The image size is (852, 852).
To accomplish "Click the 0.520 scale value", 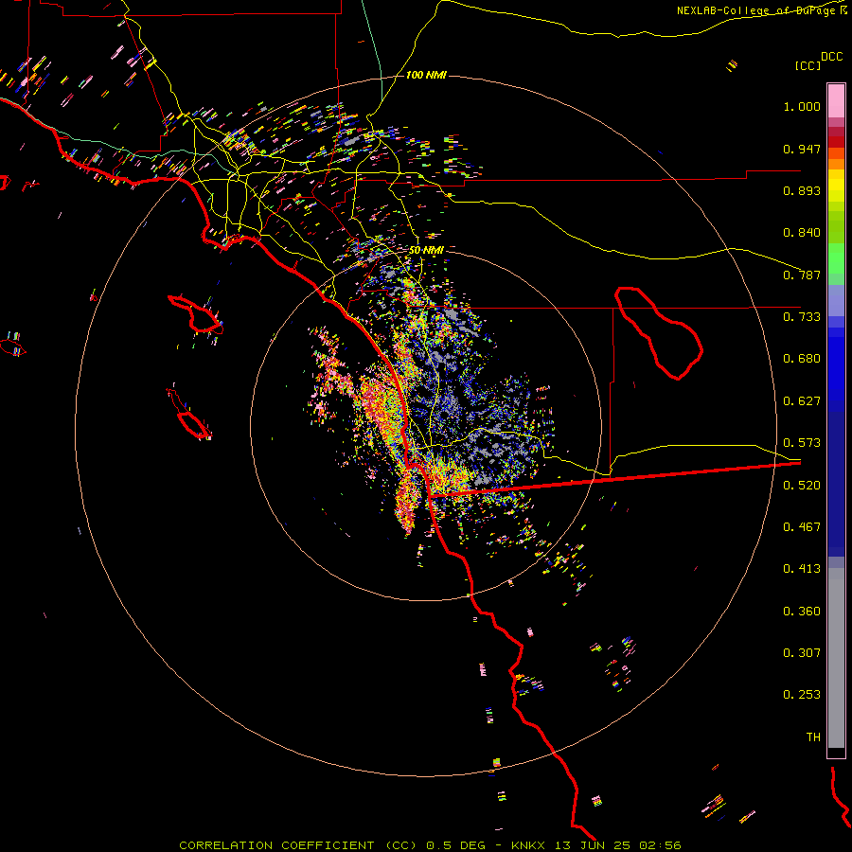I will (x=802, y=486).
